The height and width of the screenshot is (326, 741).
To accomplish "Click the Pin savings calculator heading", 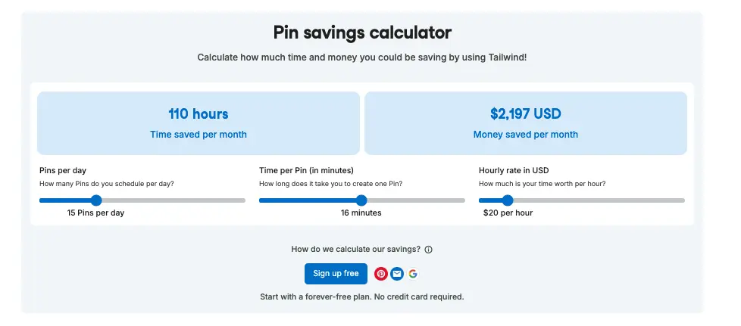I will coord(362,33).
